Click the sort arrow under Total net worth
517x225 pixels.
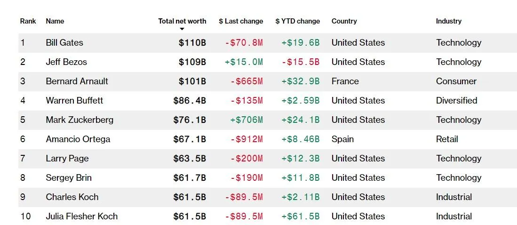click(182, 29)
